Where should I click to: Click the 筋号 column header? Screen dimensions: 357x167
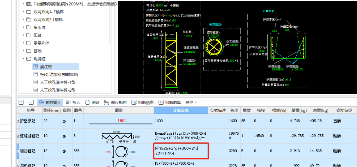coord(31,110)
